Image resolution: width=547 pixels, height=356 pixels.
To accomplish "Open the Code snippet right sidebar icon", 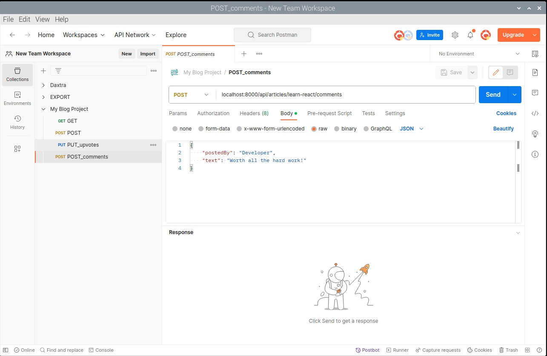I will pyautogui.click(x=535, y=113).
